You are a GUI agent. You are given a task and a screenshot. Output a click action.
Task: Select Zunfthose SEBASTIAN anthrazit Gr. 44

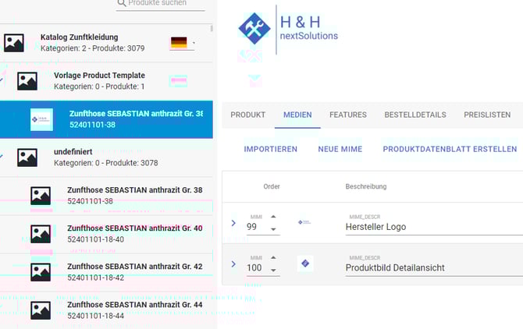106,310
